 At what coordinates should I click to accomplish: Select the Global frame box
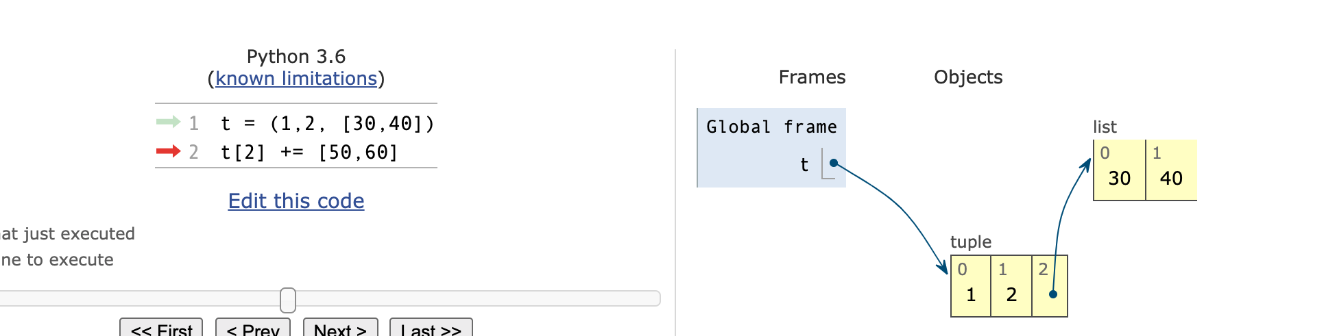771,148
